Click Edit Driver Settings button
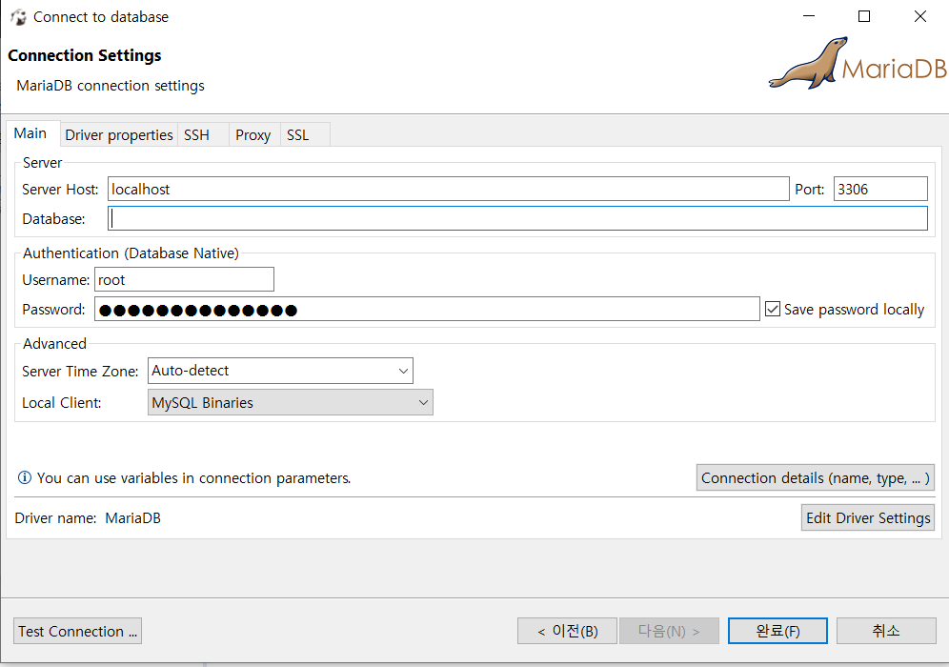 pos(868,518)
